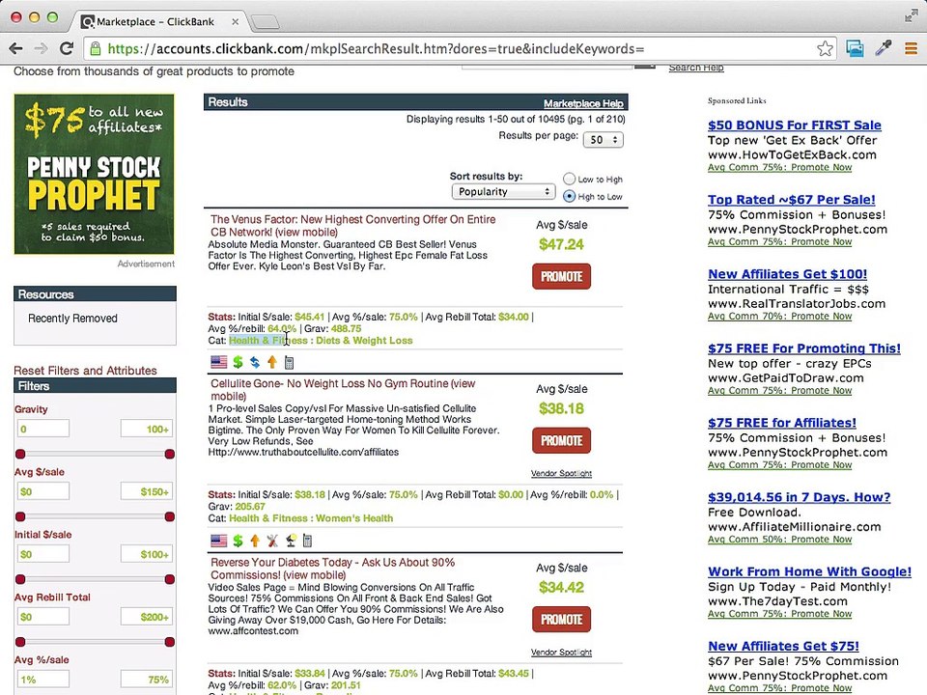
Task: Bookmark this page with the star icon
Action: 825,48
